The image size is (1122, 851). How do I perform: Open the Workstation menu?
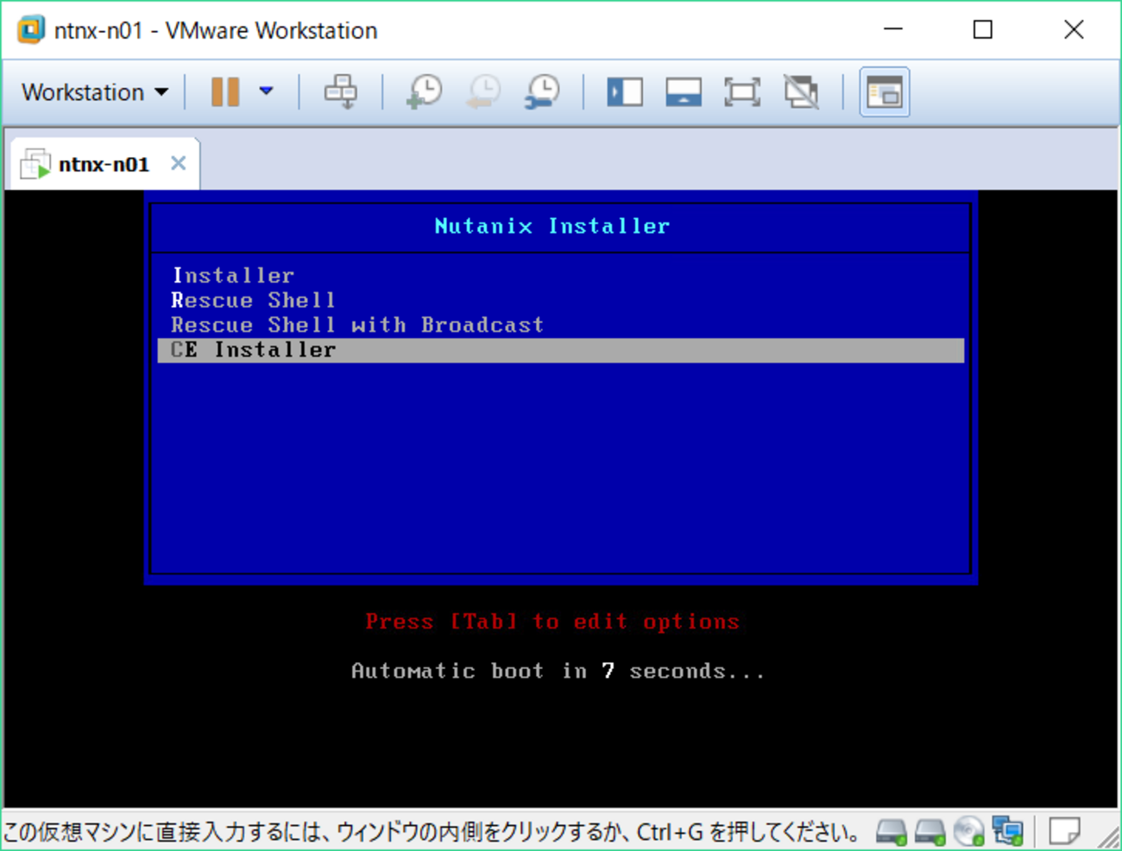coord(94,92)
